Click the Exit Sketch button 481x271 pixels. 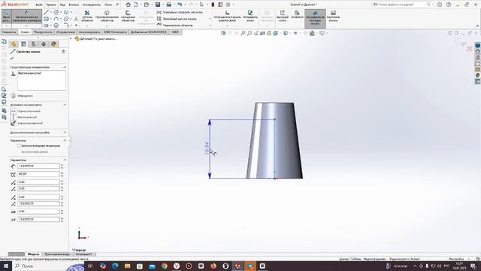point(7,17)
